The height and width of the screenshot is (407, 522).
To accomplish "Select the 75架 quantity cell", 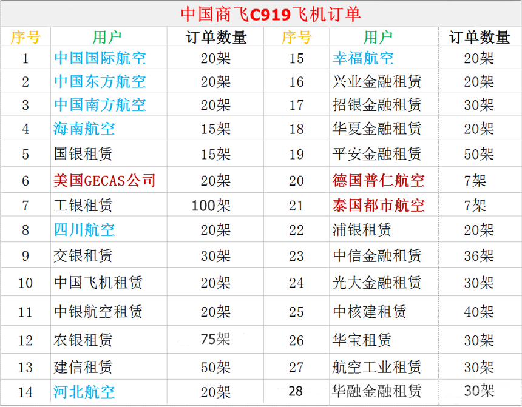I will pos(215,340).
